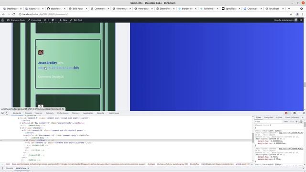Click the Edit comment link
Image resolution: width=306 pixels, height=172 pixels.
[x=76, y=68]
